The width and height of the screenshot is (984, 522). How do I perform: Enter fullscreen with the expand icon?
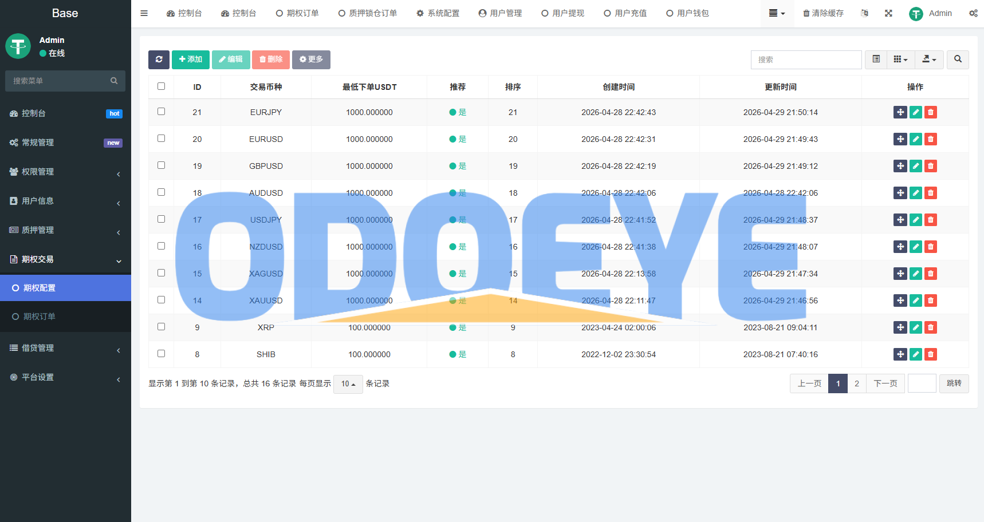[x=888, y=13]
